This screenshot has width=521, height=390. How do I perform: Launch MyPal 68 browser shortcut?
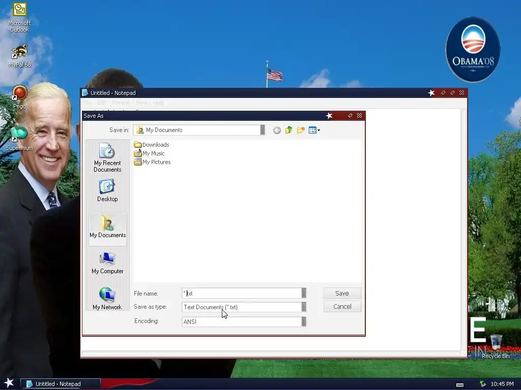[x=19, y=56]
